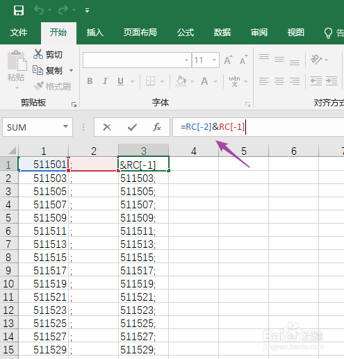Image resolution: width=344 pixels, height=359 pixels.
Task: Click the Enter checkmark formula button
Action: point(132,127)
